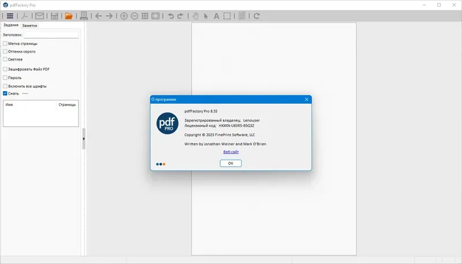Send the PDF by email envelope icon
This screenshot has height=264, width=462.
point(39,16)
